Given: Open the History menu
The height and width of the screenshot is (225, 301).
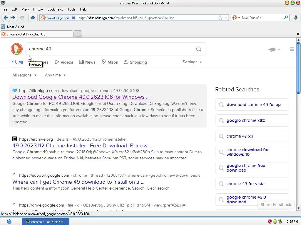Looking at the screenshot, I should click(x=38, y=9).
